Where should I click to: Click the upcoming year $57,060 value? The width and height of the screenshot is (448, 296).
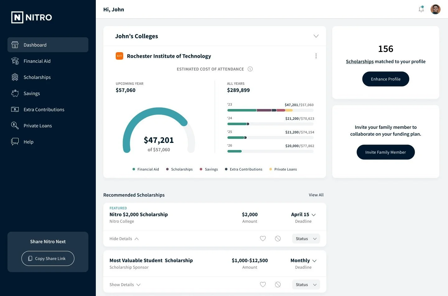coord(126,90)
